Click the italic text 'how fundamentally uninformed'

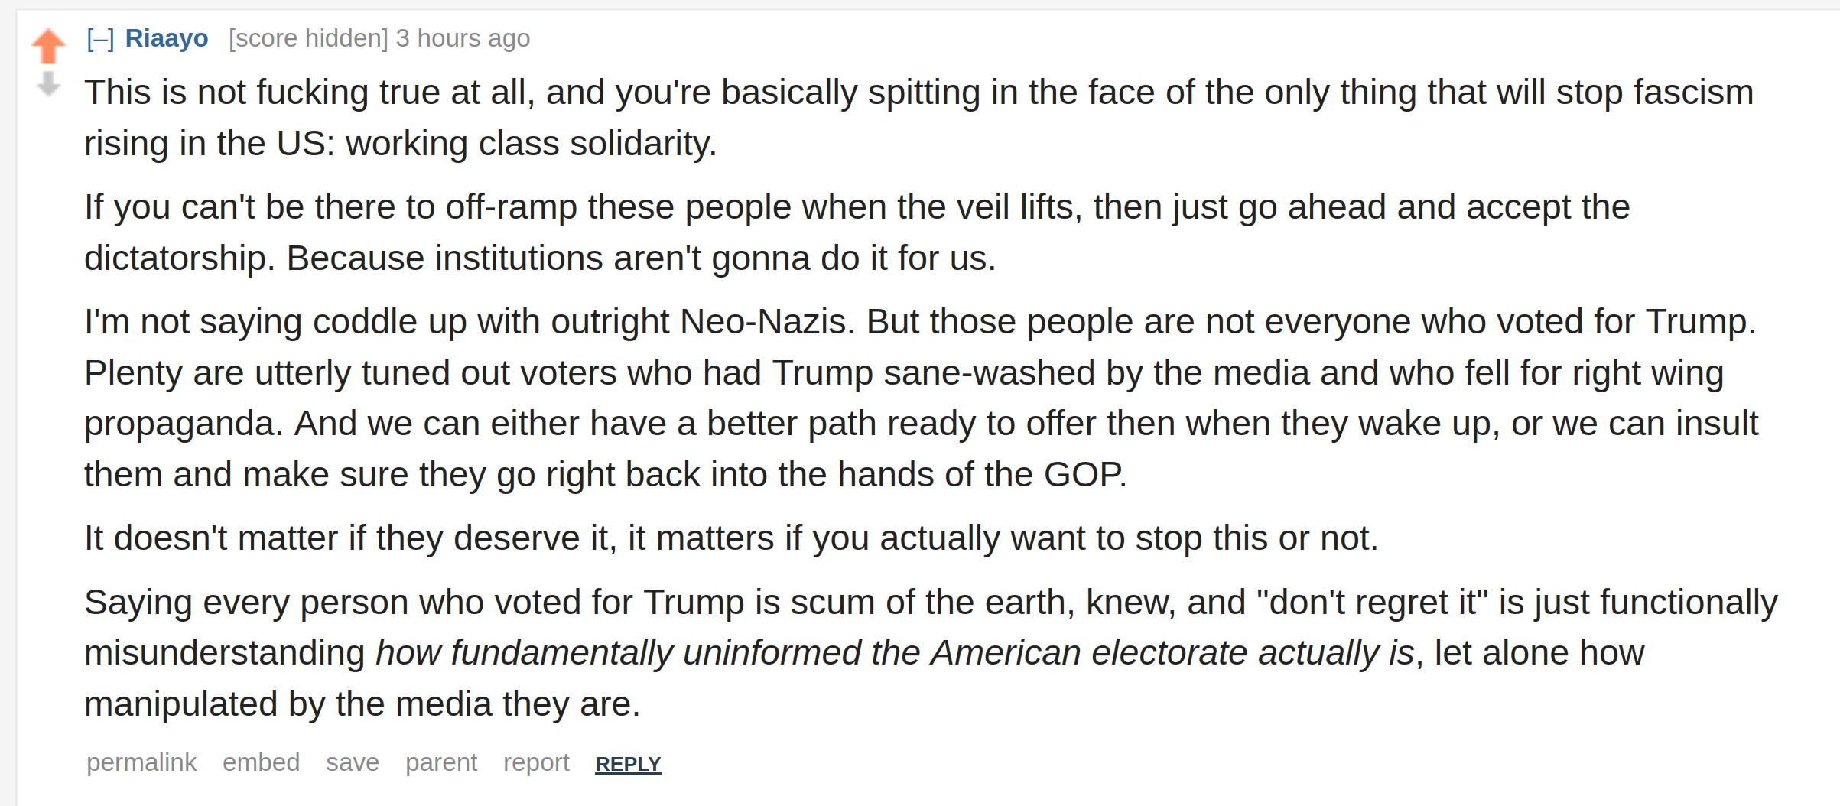618,652
